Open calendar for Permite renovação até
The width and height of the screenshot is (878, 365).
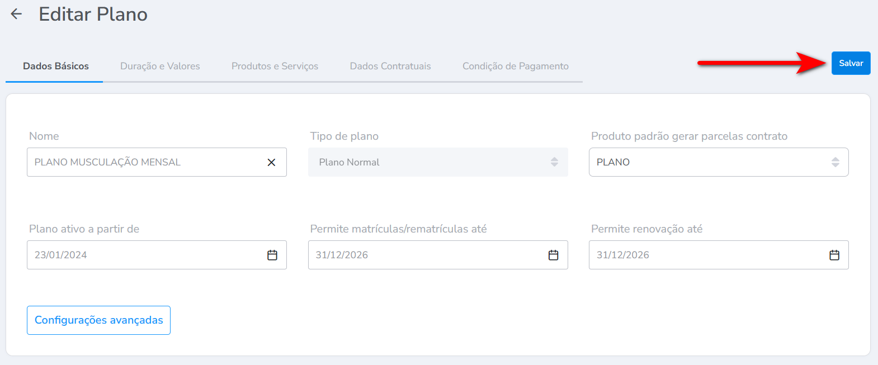tap(834, 255)
